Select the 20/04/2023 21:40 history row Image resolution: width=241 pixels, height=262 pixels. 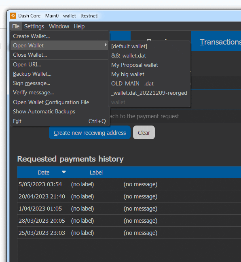[129, 196]
